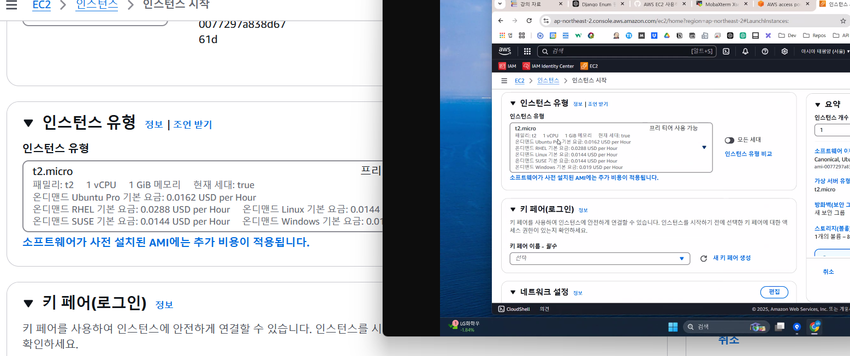
Task: Click 정보 link beside magnified 키 페어(로그인)
Action: coord(164,304)
